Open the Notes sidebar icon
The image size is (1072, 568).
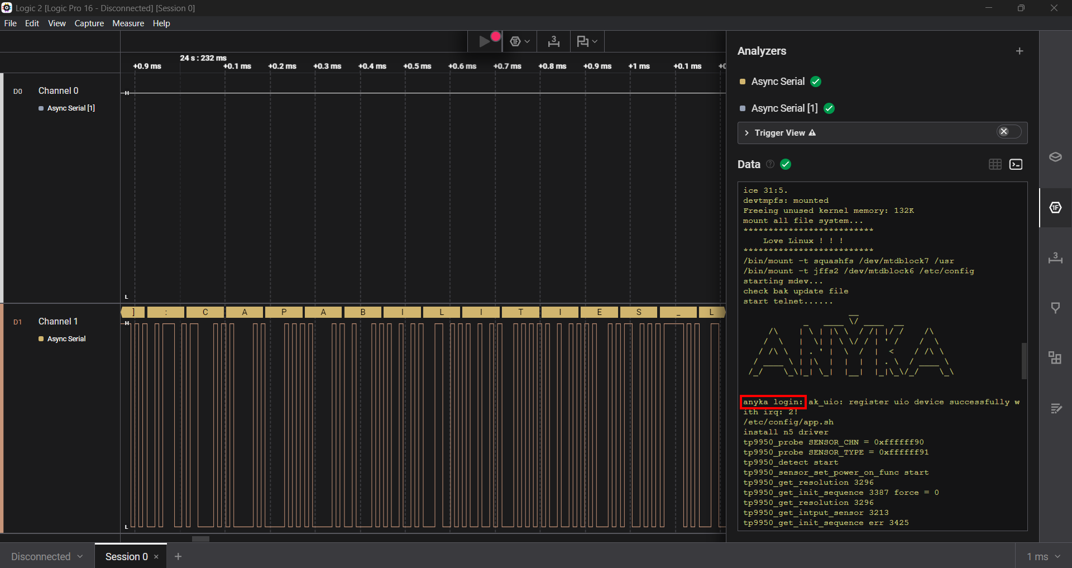(1055, 408)
